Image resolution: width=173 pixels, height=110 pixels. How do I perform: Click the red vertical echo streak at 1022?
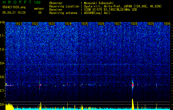[x=39, y=86]
